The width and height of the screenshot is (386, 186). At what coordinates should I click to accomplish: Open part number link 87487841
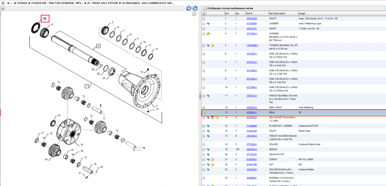tap(252, 159)
